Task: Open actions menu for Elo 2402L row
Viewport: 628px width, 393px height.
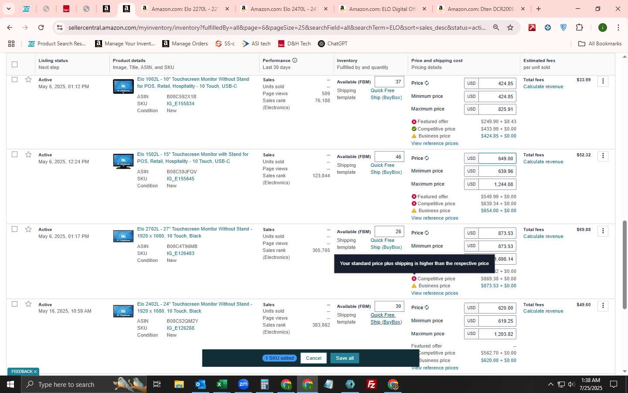Action: point(603,306)
